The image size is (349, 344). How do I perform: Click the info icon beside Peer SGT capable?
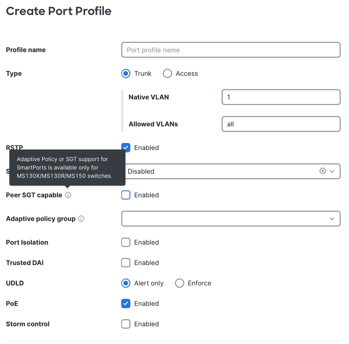[68, 195]
